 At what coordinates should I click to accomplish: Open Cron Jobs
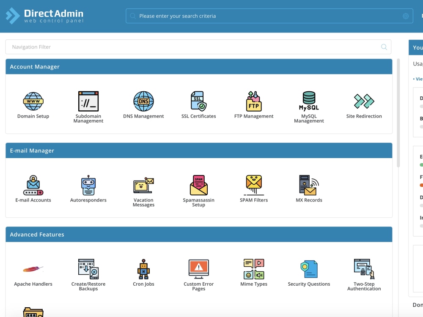coord(143,269)
